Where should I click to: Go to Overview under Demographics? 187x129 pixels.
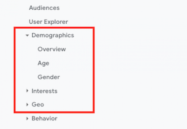(52, 49)
